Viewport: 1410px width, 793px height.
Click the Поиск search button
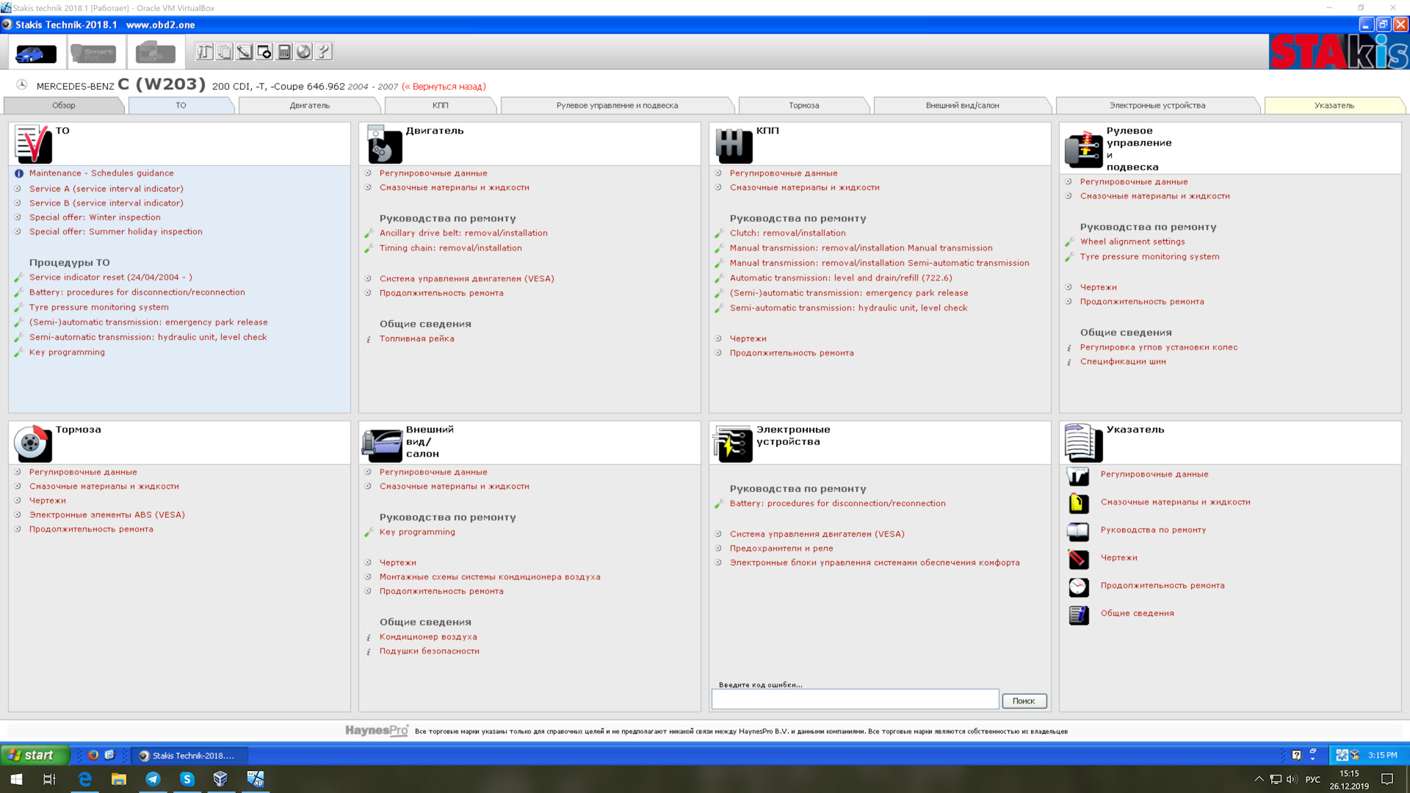point(1024,701)
